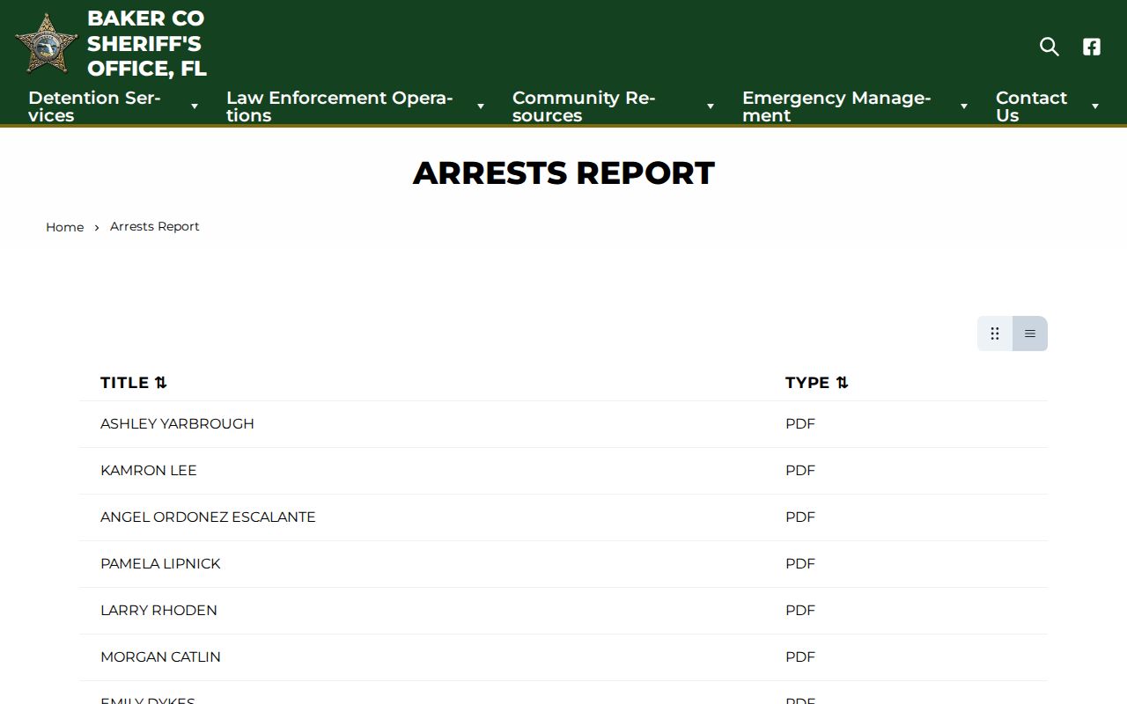This screenshot has height=704, width=1127.
Task: Open ANGEL ORDONEZ ESCALANTE report
Action: click(x=208, y=517)
